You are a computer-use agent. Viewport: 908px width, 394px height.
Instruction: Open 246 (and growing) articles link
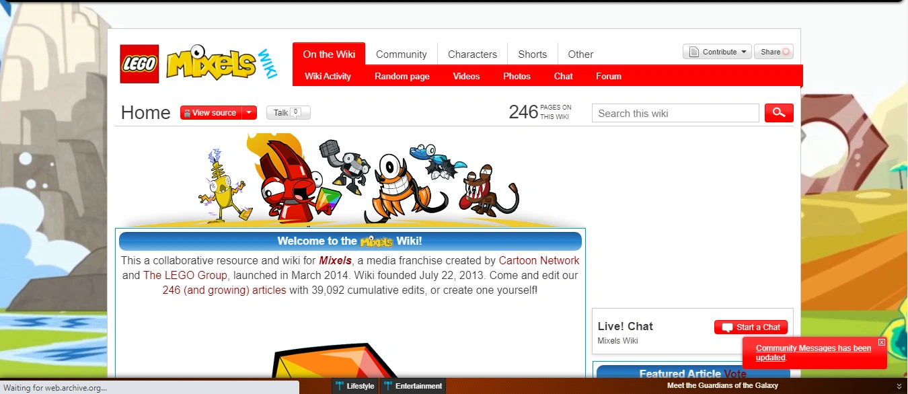click(224, 290)
